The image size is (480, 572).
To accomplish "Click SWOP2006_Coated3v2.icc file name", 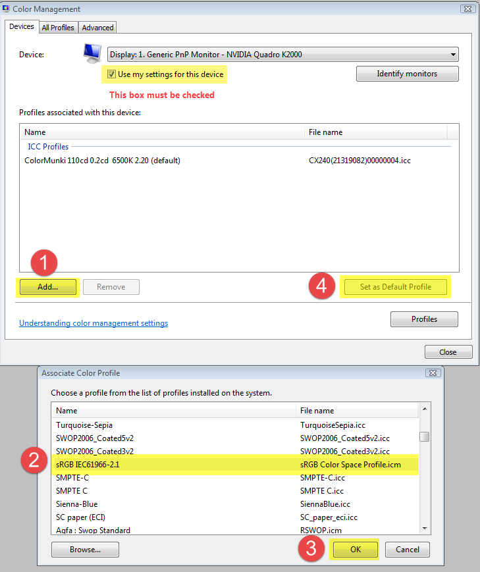I will [344, 452].
